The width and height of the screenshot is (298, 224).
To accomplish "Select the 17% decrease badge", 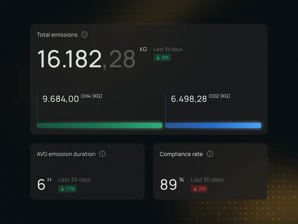I will point(67,189).
